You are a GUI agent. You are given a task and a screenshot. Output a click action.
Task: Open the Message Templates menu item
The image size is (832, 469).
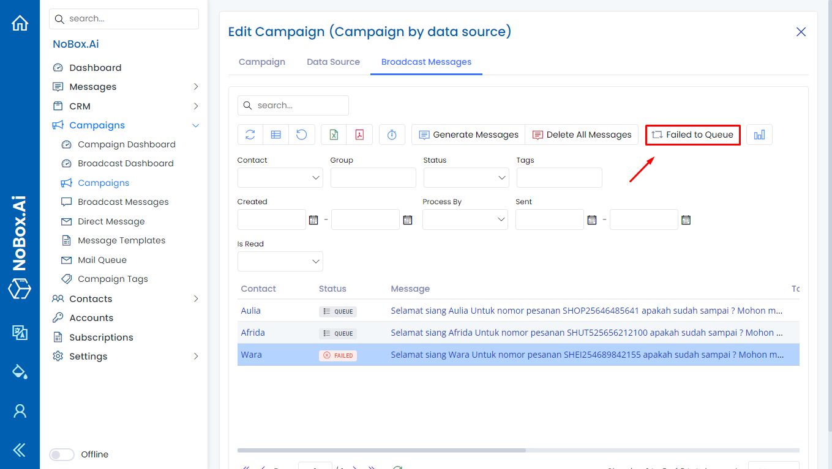pyautogui.click(x=121, y=240)
